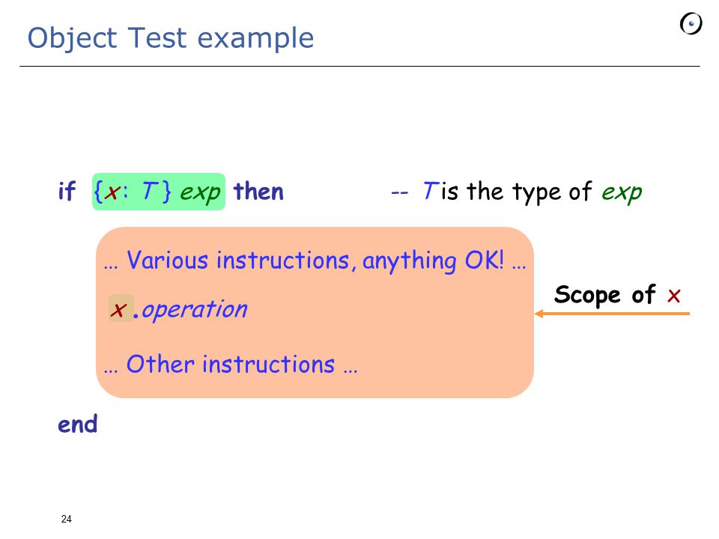Click the 'Various instructions, anything OK!' line
Viewport: 719px width, 539px height.
coord(315,261)
